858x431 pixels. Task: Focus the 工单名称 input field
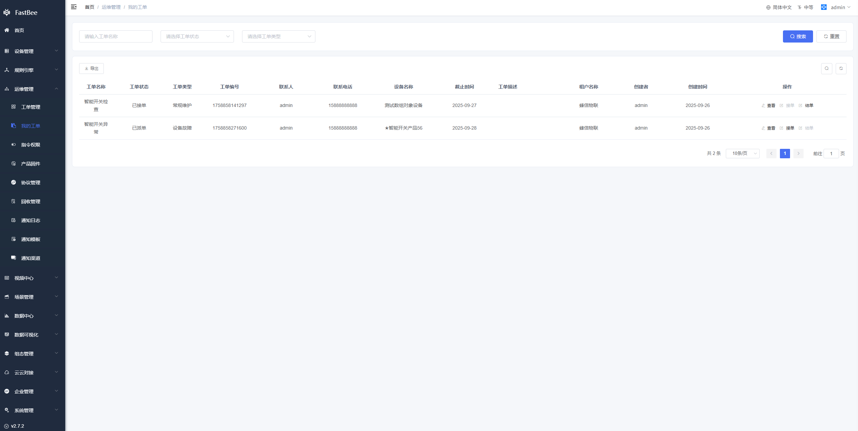pyautogui.click(x=116, y=36)
